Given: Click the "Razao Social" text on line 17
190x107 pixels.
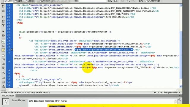Looking at the screenshot, I should pyautogui.click(x=141, y=8).
